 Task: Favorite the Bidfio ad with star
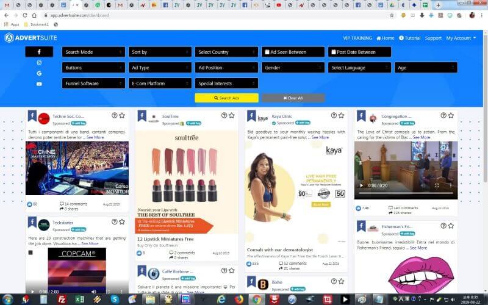tap(341, 281)
